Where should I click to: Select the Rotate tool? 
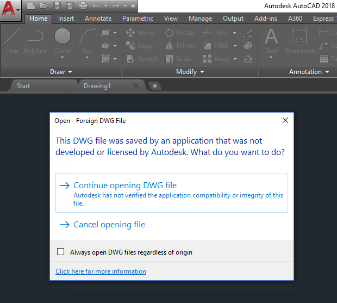[180, 33]
